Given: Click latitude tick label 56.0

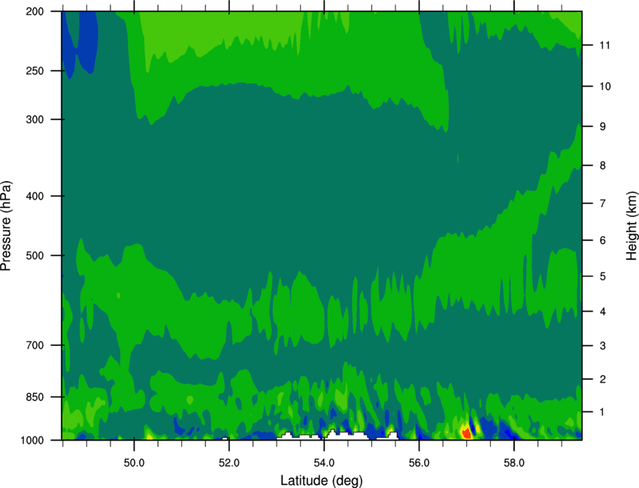Looking at the screenshot, I should tap(419, 462).
